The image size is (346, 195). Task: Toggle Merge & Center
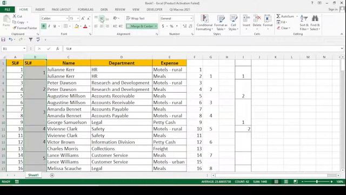coord(140,27)
